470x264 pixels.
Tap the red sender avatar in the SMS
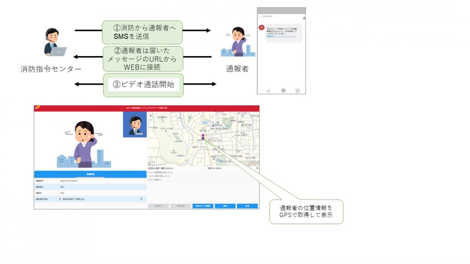click(261, 27)
